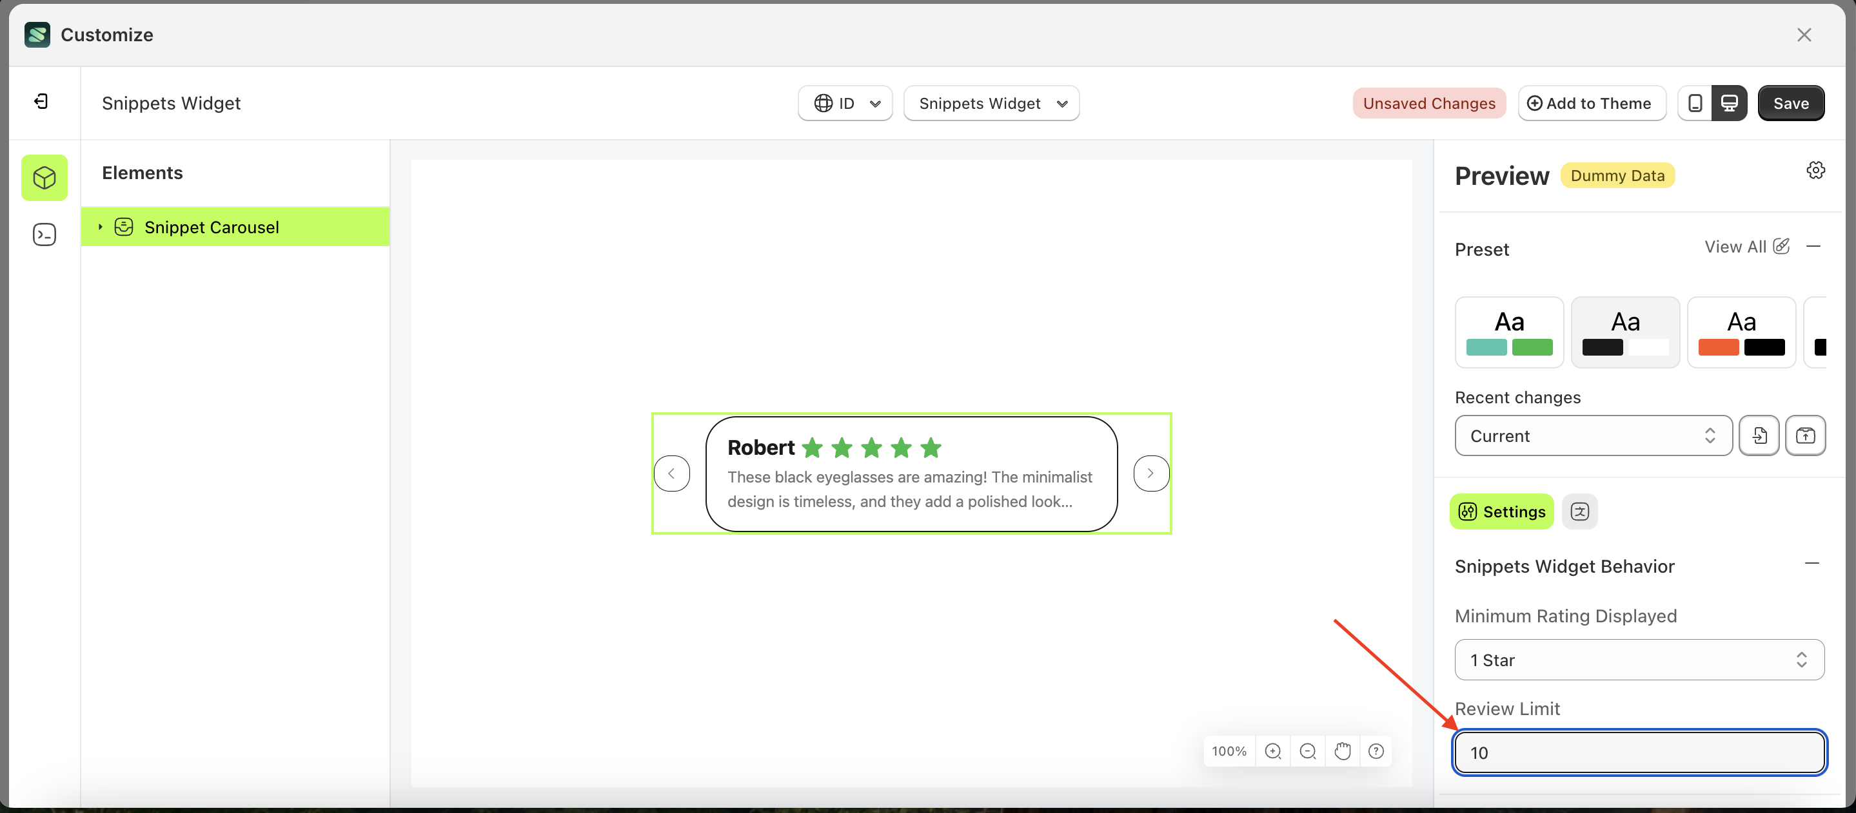Switch to the Settings tab
The width and height of the screenshot is (1856, 813).
pos(1501,512)
